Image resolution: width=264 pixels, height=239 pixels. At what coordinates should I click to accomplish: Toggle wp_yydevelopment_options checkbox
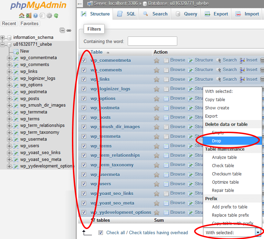[x=84, y=213]
